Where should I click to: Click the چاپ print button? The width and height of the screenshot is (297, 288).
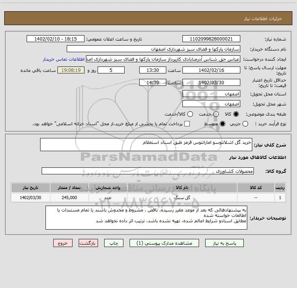[114, 243]
